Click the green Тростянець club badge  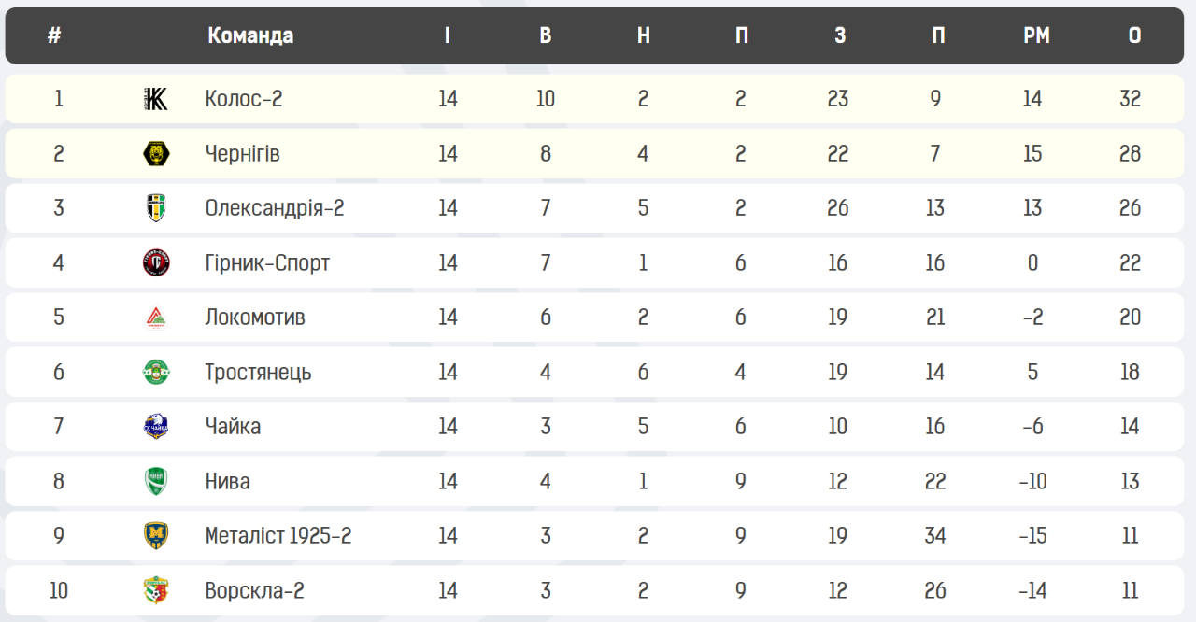pyautogui.click(x=156, y=372)
